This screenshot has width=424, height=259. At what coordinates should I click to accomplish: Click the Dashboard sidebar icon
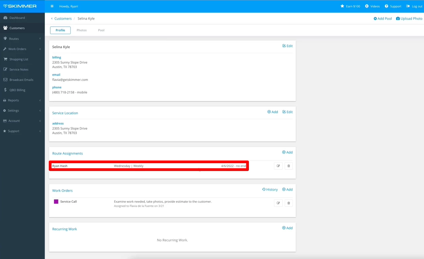pos(5,18)
